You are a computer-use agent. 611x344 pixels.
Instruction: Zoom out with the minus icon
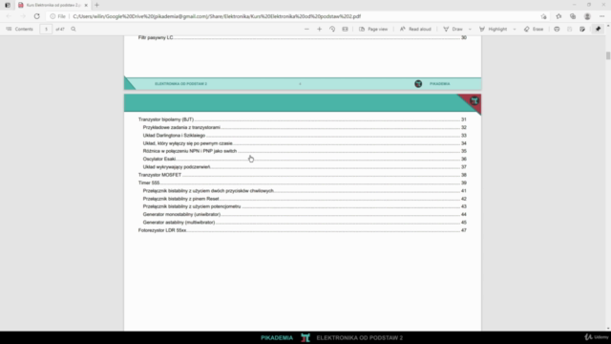pos(306,30)
